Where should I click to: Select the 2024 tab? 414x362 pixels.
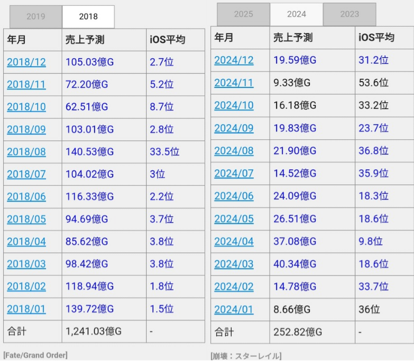[297, 14]
